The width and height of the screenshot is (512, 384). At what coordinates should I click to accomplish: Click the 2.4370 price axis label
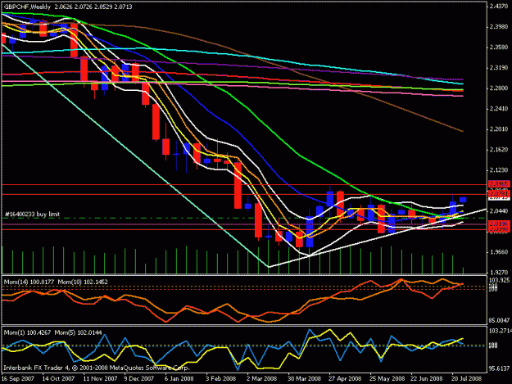coord(500,7)
